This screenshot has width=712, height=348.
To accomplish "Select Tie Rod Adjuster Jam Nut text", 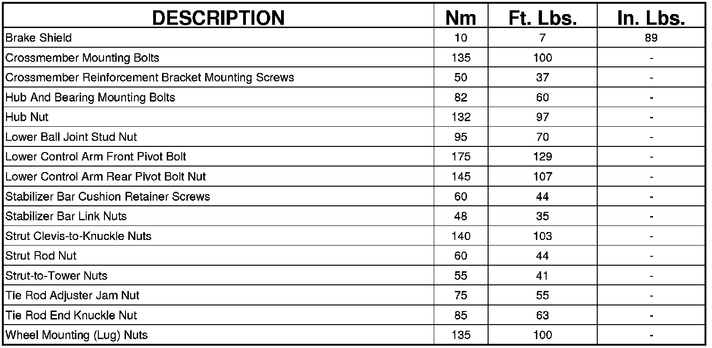I will pos(73,296).
